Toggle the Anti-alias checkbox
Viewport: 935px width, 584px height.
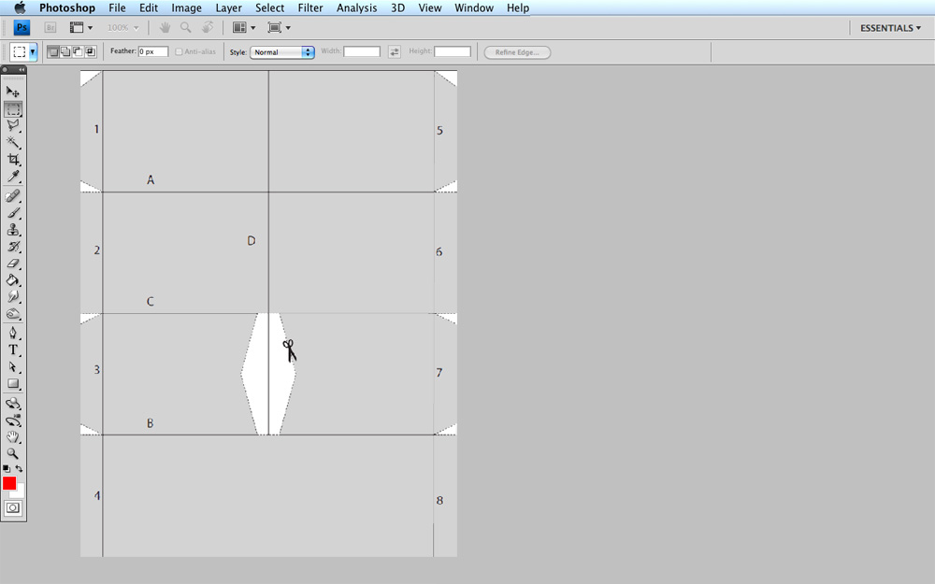(x=179, y=51)
